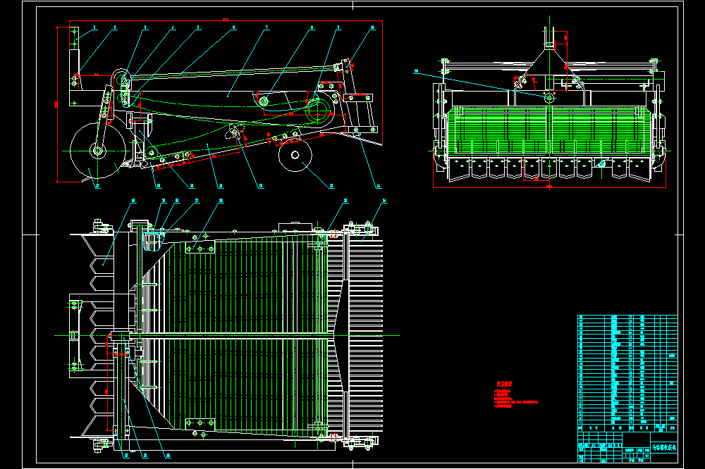The image size is (705, 469).
Task: Select the drawing name cell in title block
Action: (x=664, y=447)
